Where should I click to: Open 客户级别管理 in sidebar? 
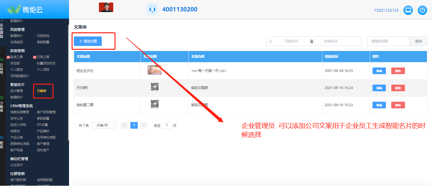46,112
